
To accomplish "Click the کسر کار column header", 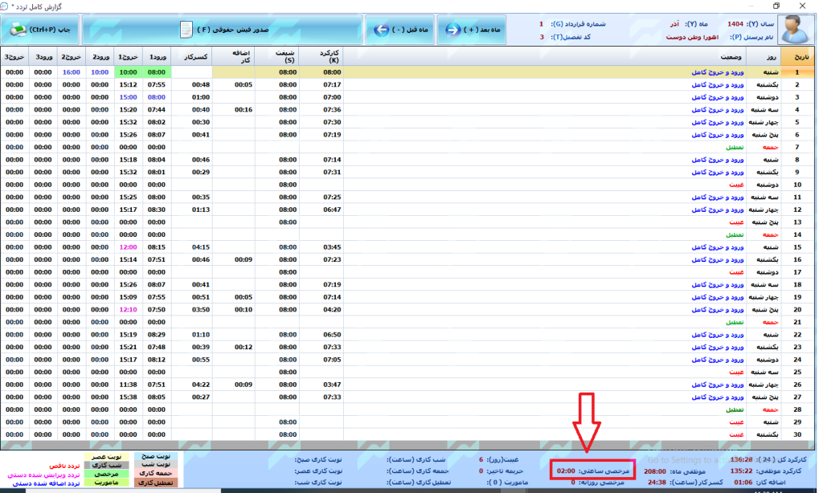I will tap(196, 57).
